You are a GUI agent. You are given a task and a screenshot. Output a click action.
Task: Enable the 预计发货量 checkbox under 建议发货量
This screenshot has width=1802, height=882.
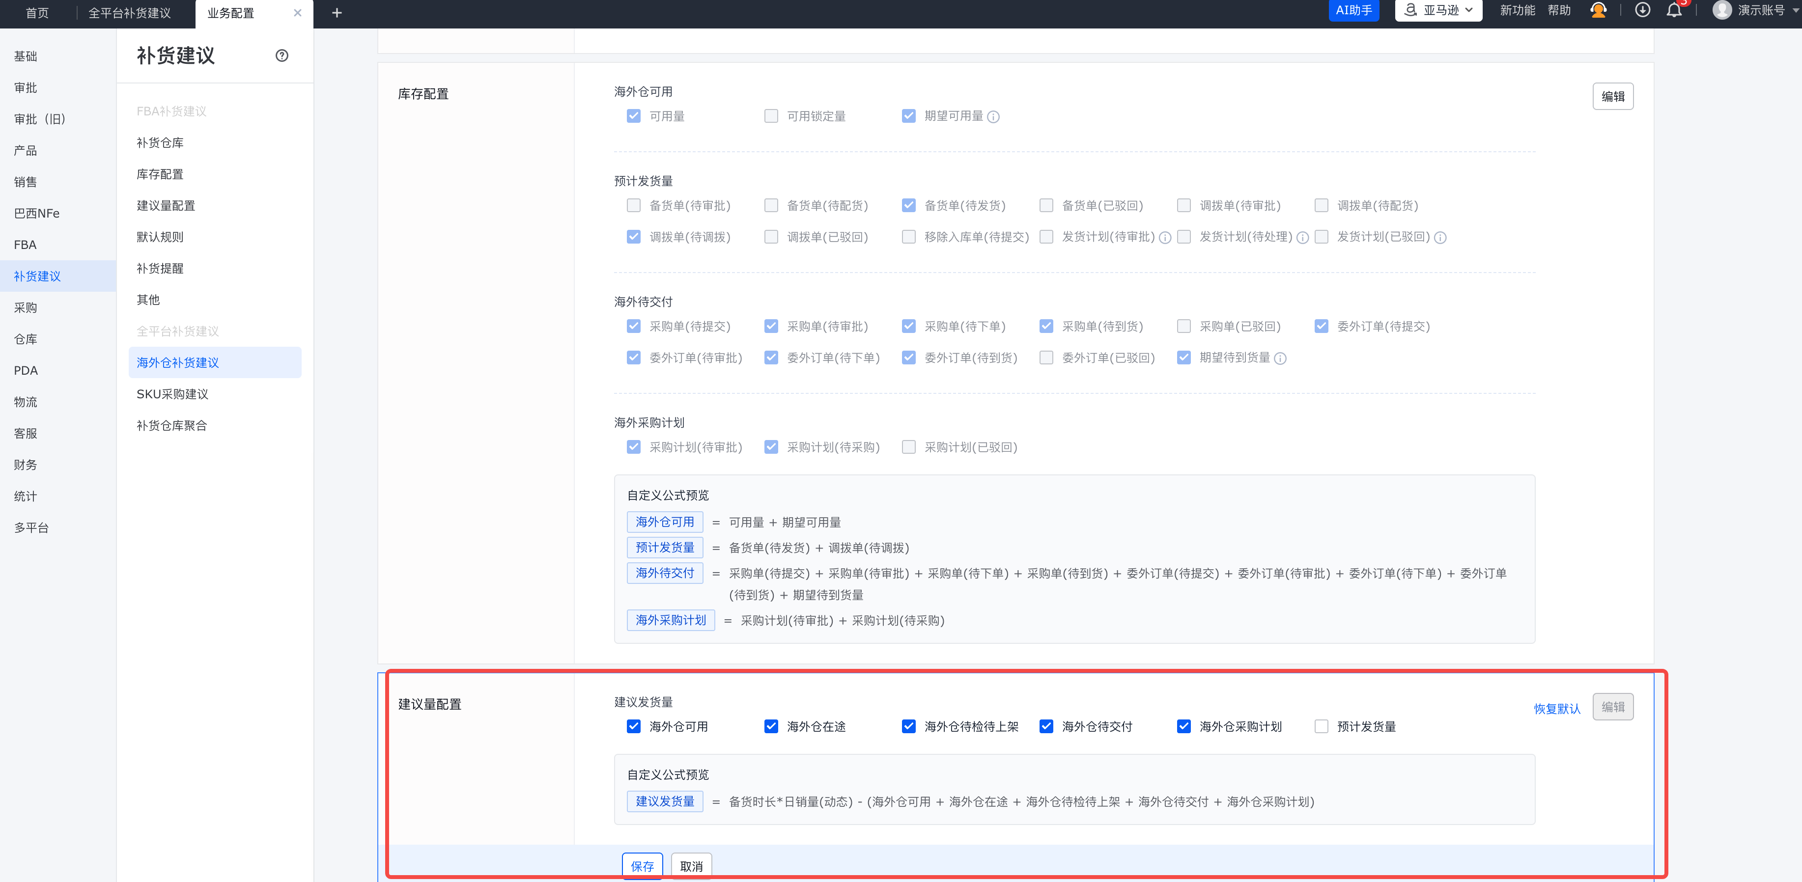[x=1321, y=726]
